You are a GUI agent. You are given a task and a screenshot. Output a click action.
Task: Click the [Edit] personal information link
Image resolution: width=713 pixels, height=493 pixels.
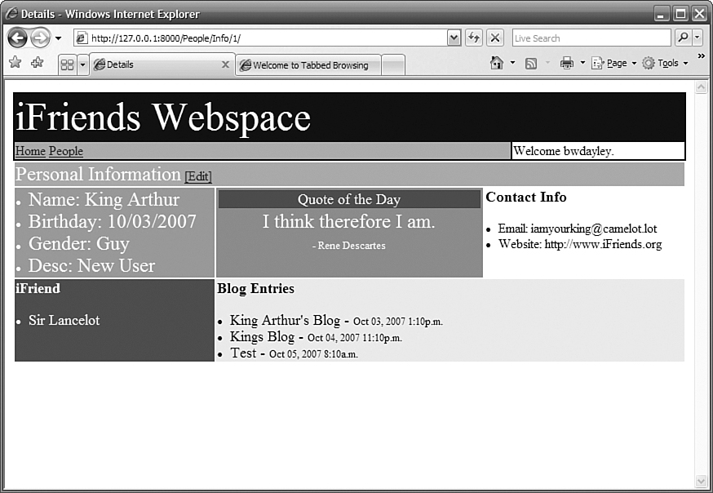[x=198, y=176]
